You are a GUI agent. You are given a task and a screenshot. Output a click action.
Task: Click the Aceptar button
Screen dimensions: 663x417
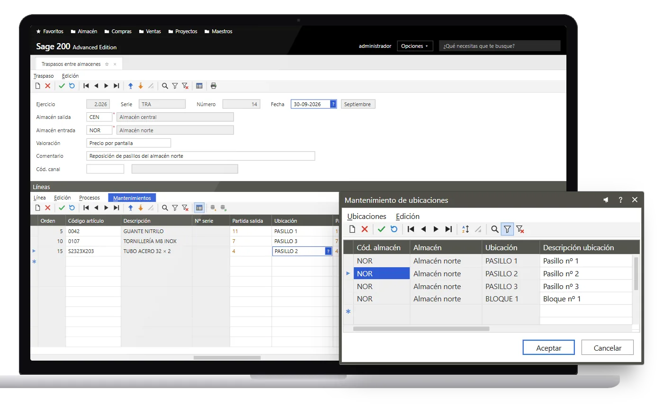pos(548,347)
